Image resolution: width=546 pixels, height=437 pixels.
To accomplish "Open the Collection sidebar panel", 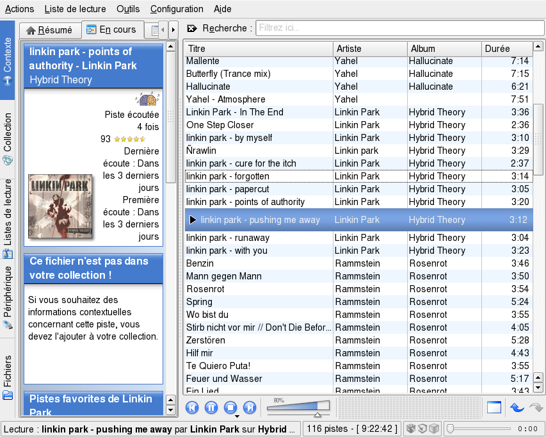I will 7,138.
